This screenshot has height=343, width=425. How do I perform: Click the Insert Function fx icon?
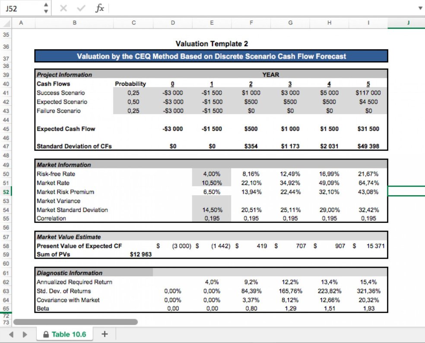click(99, 8)
